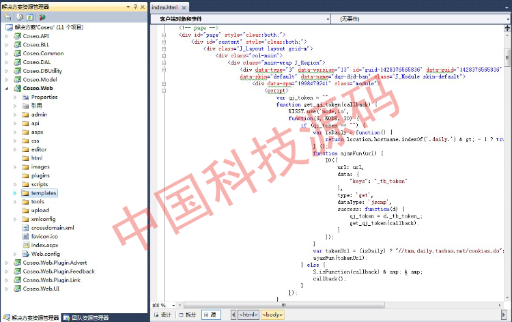Image resolution: width=512 pixels, height=322 pixels.
Task: Select the upload folder
Action: 40,210
